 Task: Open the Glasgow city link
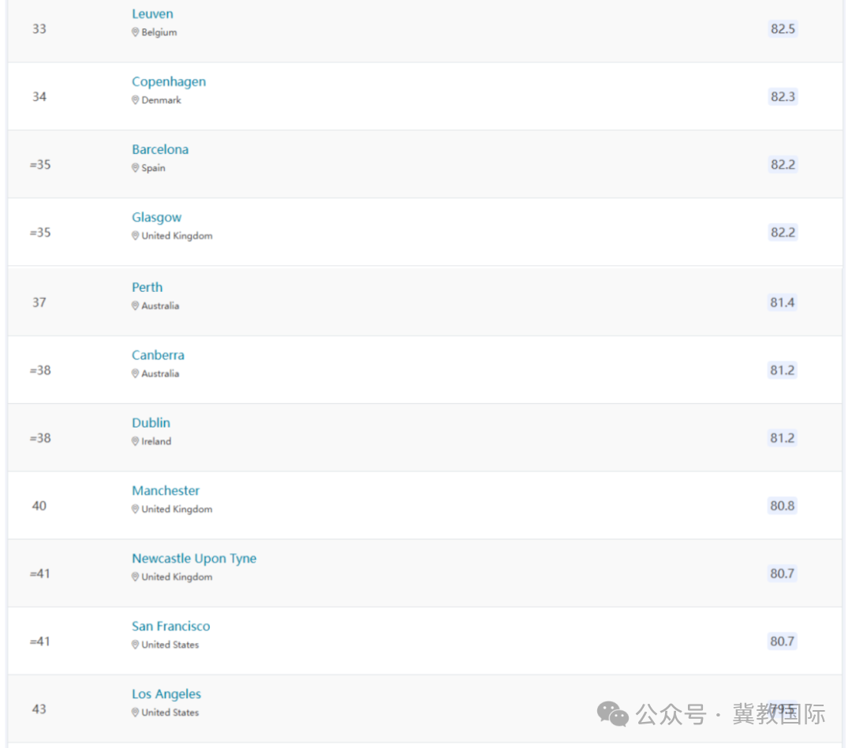(156, 218)
